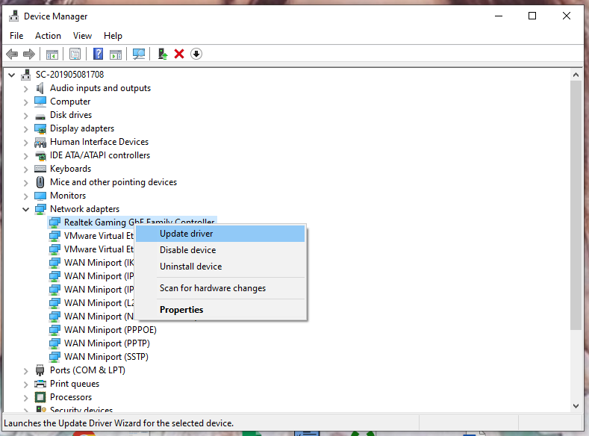The height and width of the screenshot is (436, 589).
Task: Click the Show/Hide Action Pane toolbar icon
Action: point(116,54)
